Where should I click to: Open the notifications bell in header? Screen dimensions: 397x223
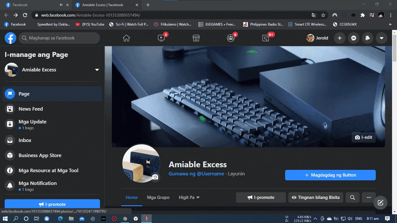click(367, 38)
